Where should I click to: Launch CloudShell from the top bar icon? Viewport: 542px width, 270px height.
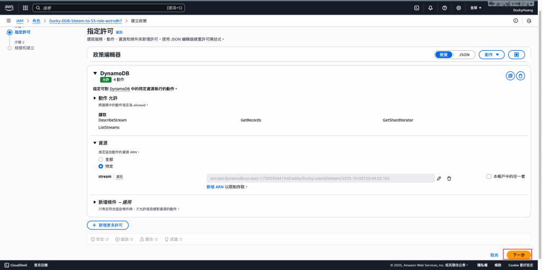417,7
